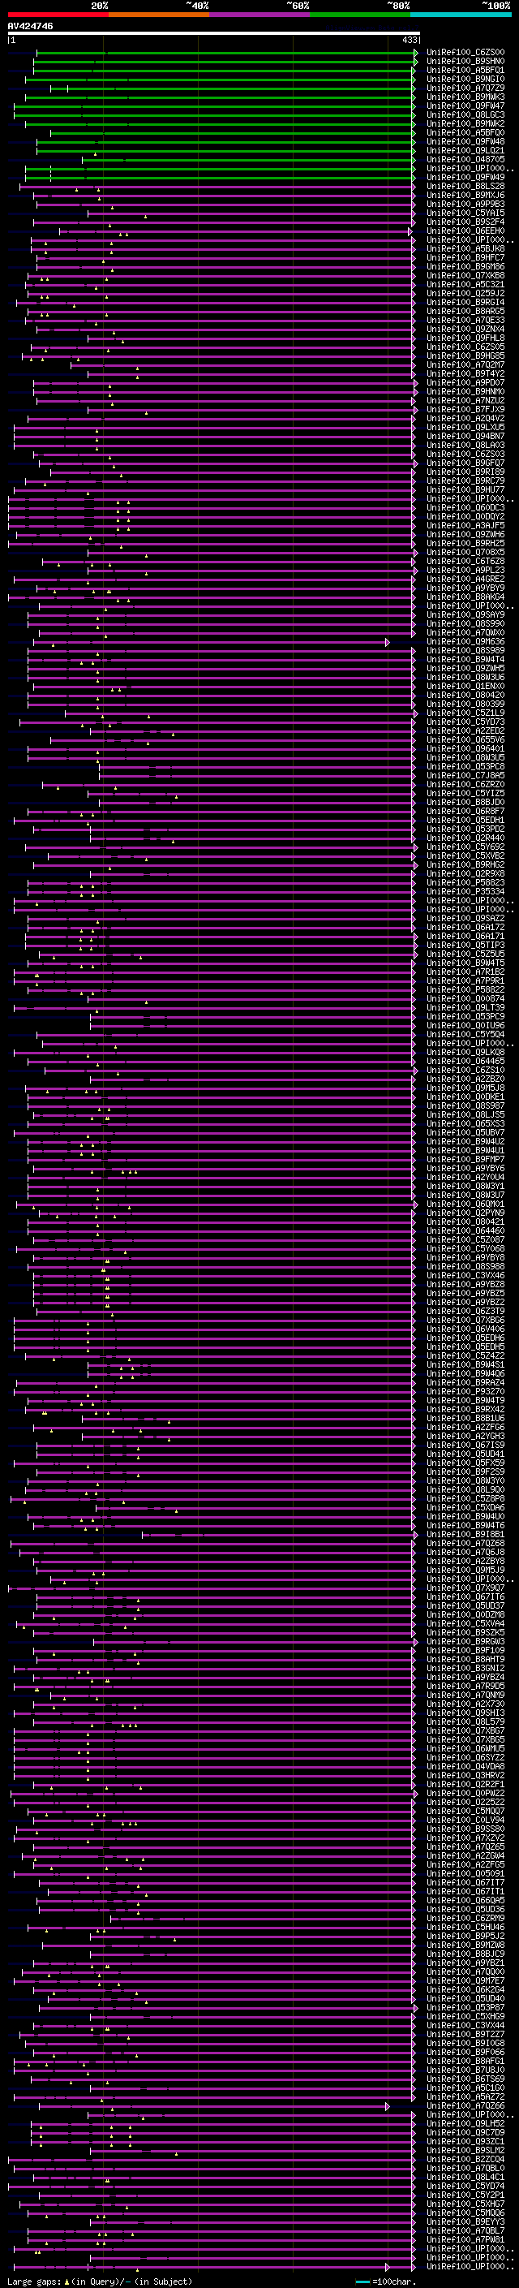Open hit UniRef100_A7Q7Z9
The height and width of the screenshot is (2288, 519).
pos(465,88)
